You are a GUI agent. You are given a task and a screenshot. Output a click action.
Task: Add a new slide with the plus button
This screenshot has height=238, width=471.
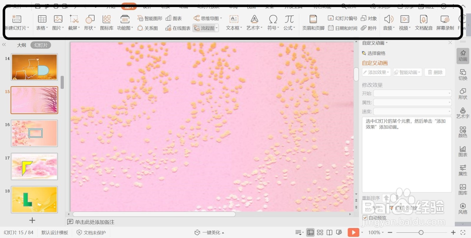point(32,220)
